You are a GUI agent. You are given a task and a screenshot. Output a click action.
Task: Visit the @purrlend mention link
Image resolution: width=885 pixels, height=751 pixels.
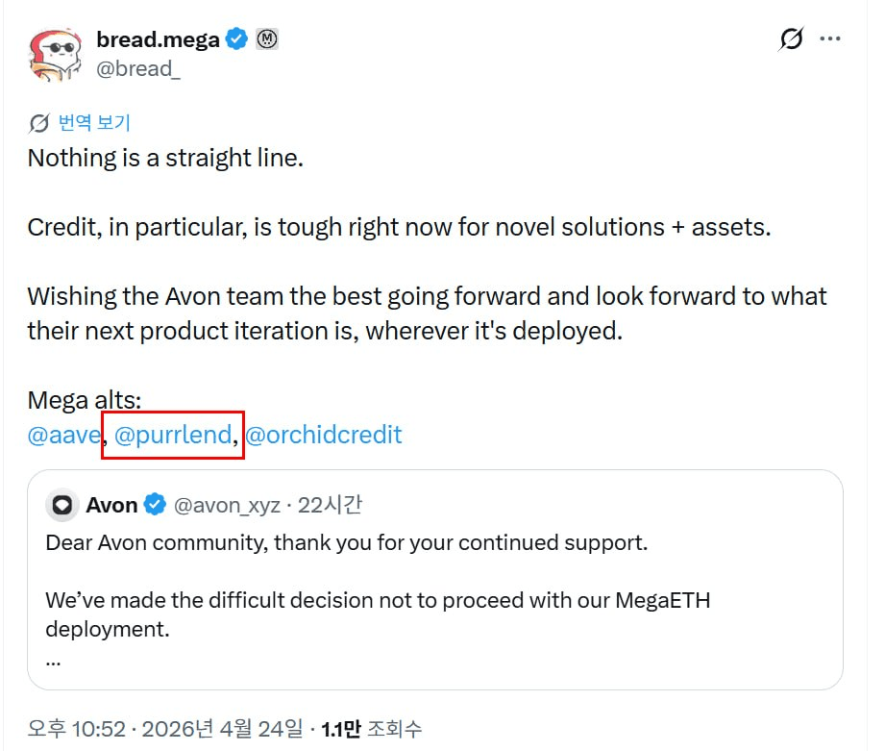[x=173, y=435]
